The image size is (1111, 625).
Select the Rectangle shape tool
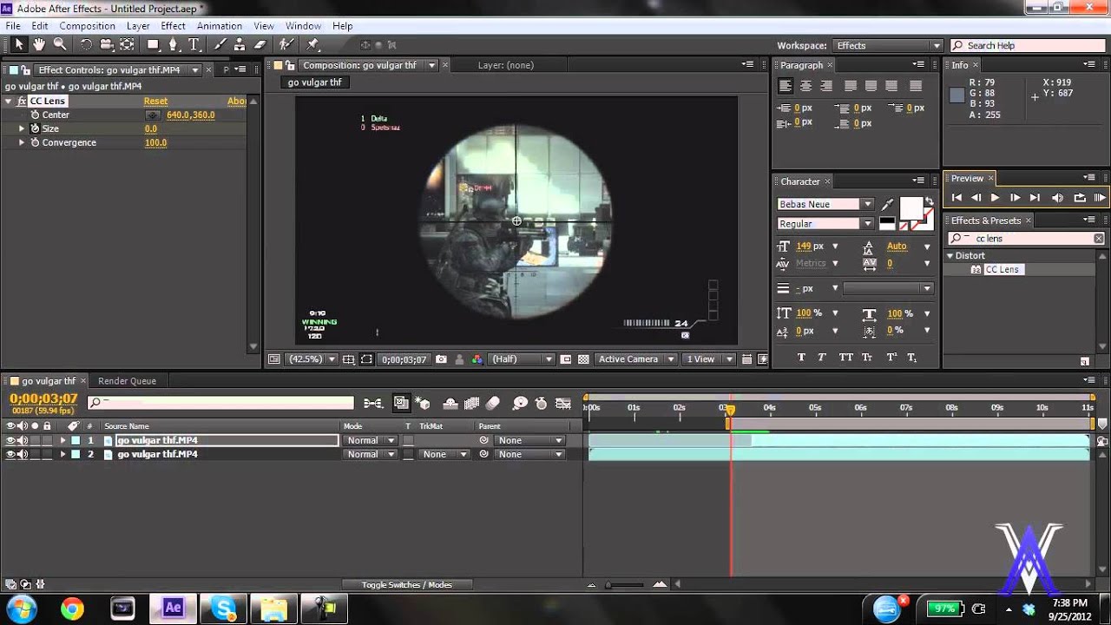pyautogui.click(x=154, y=44)
